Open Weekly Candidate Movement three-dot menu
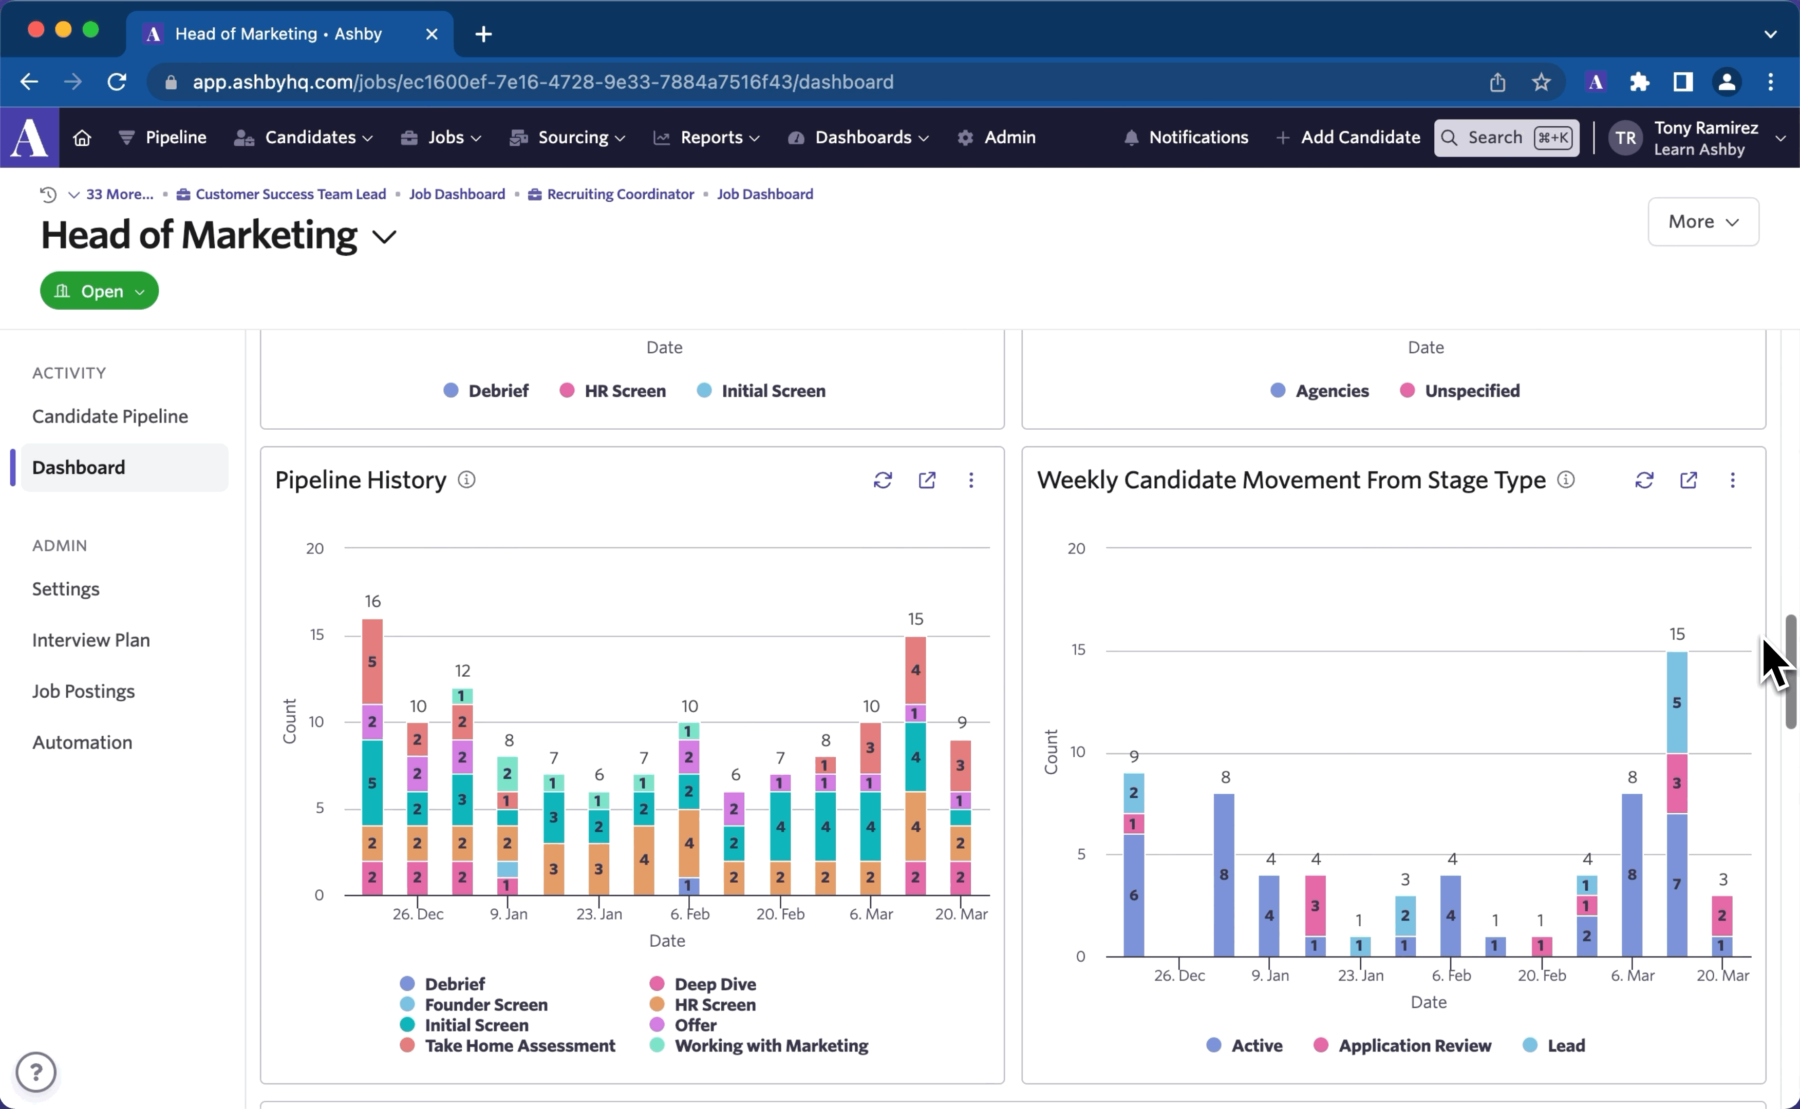The width and height of the screenshot is (1800, 1109). click(1733, 480)
